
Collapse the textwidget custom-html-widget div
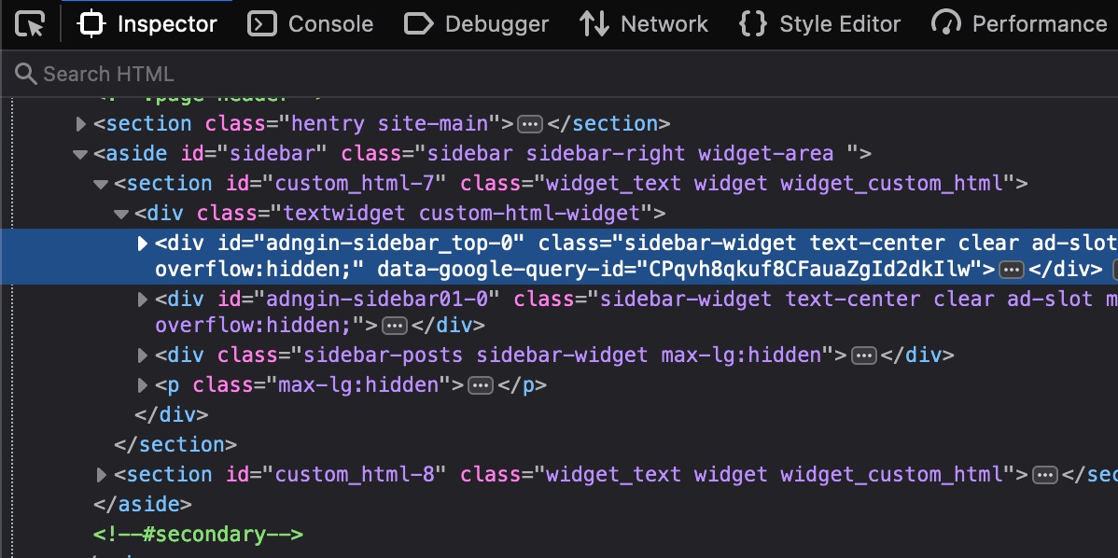pyautogui.click(x=121, y=214)
